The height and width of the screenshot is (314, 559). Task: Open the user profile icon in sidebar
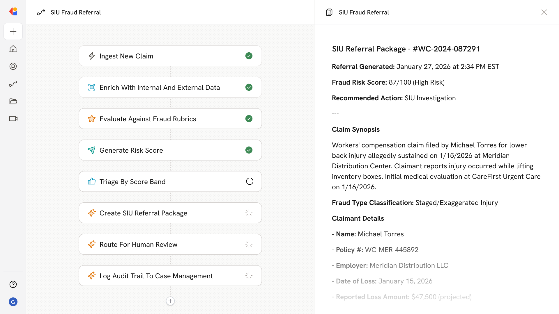[13, 66]
